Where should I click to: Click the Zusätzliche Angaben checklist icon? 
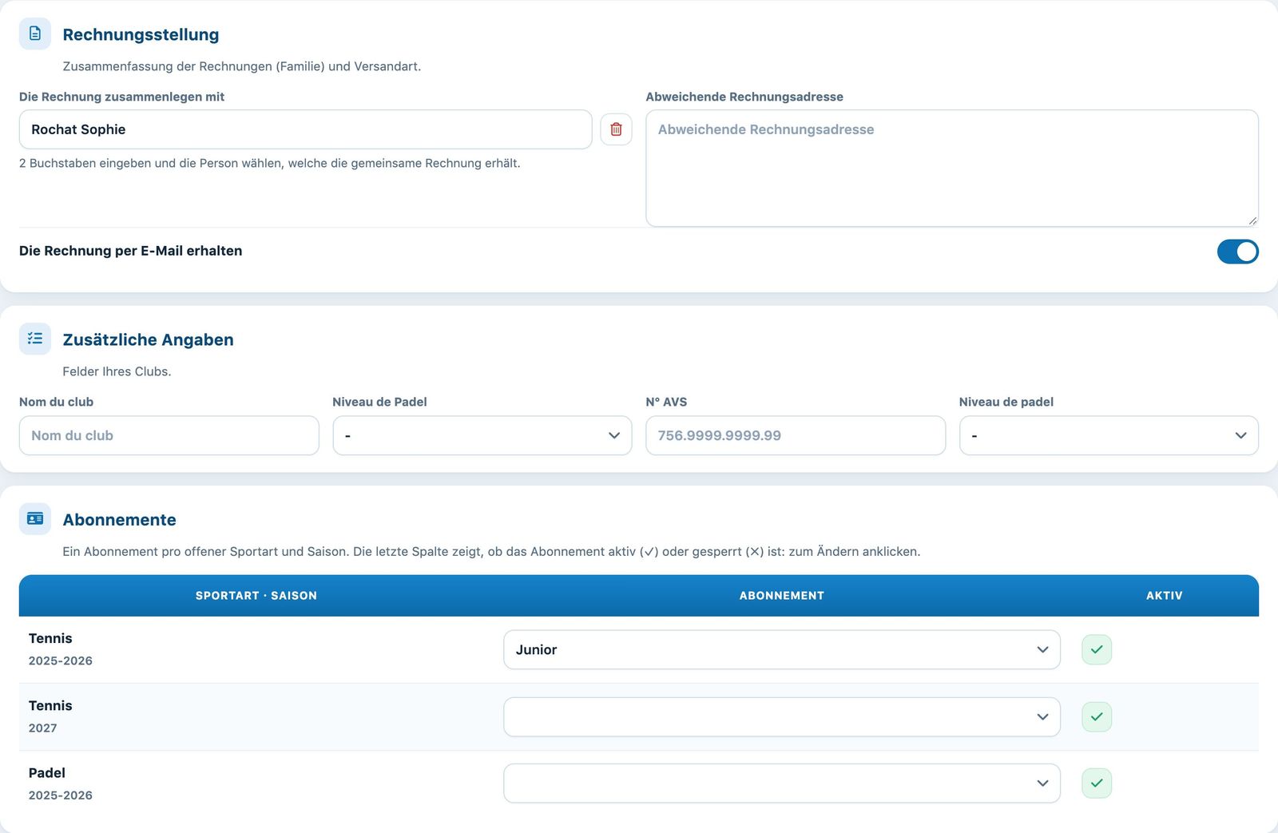pos(35,339)
